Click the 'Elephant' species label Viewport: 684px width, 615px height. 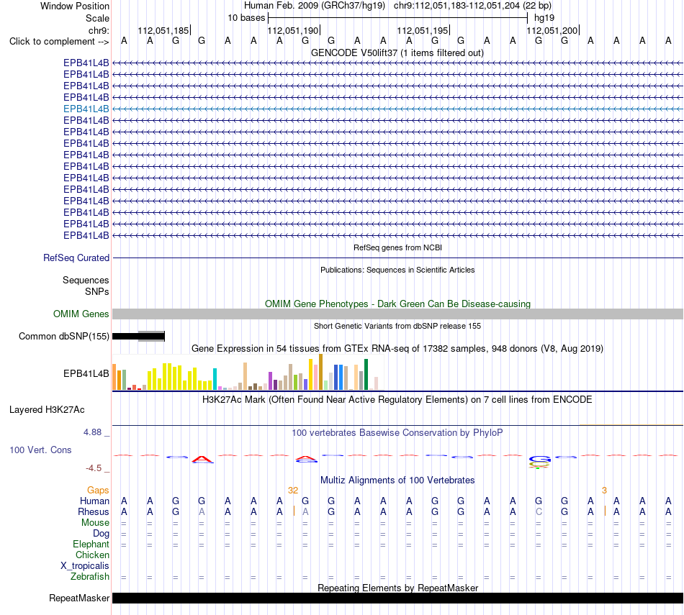coord(91,545)
